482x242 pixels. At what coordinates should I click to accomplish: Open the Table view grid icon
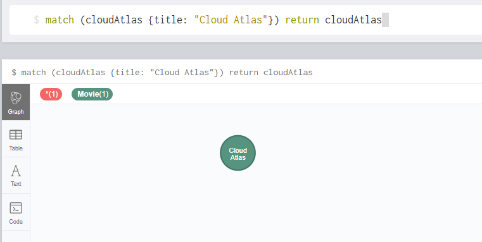(x=16, y=135)
